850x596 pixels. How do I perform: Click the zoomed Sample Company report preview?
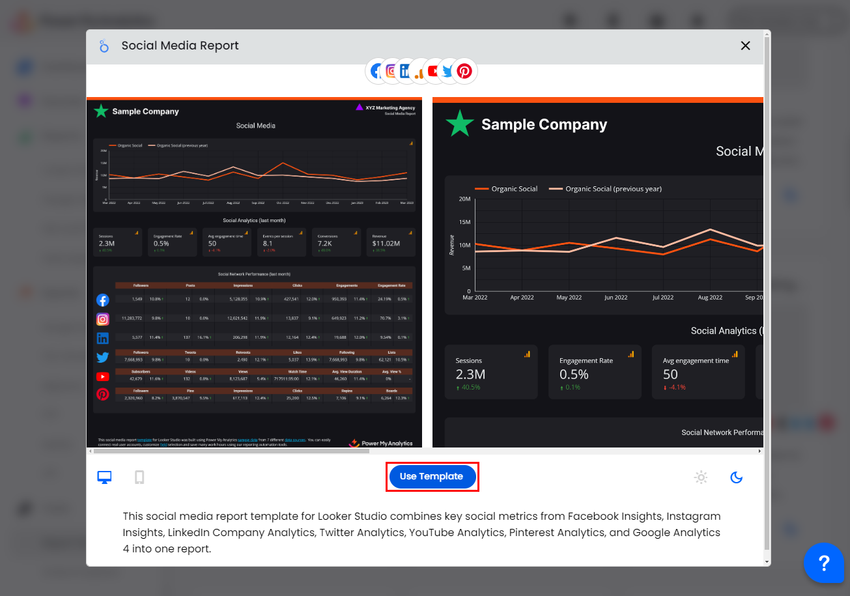pyautogui.click(x=597, y=274)
